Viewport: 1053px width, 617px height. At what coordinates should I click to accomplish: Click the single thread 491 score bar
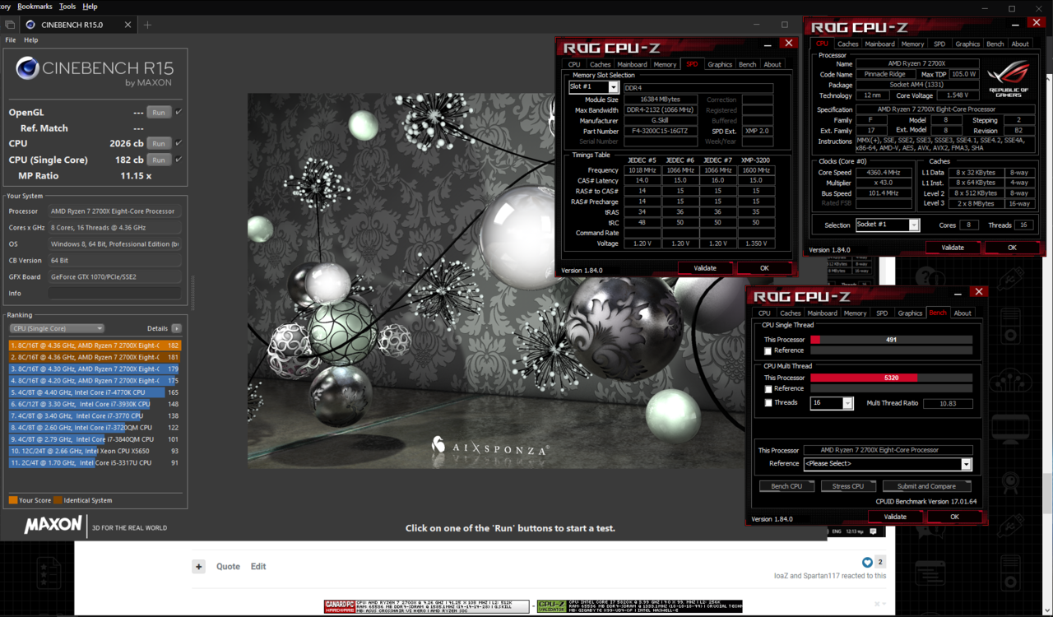pos(892,340)
